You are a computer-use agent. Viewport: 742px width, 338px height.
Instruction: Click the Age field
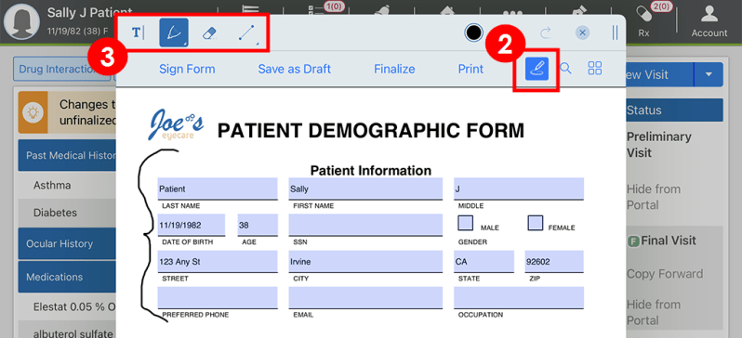click(x=258, y=225)
